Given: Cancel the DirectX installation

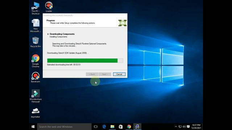Looking at the screenshot, I should [x=119, y=74].
